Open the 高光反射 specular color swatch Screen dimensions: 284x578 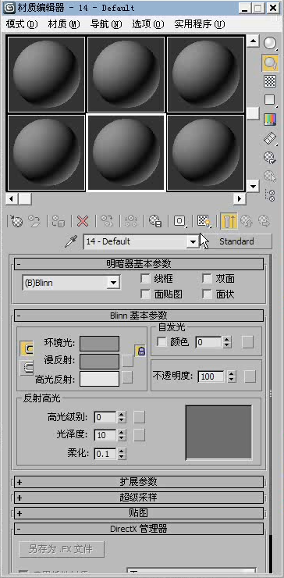(x=99, y=379)
